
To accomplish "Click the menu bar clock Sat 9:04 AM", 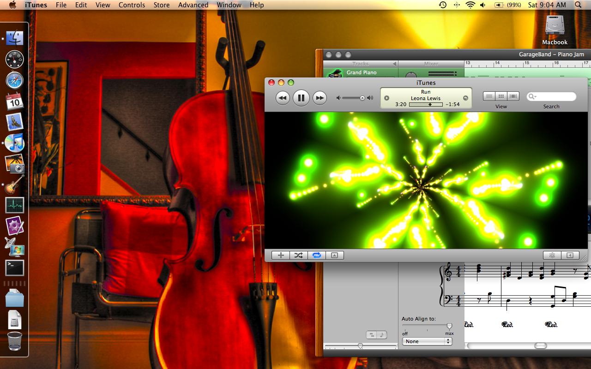I will tap(547, 5).
